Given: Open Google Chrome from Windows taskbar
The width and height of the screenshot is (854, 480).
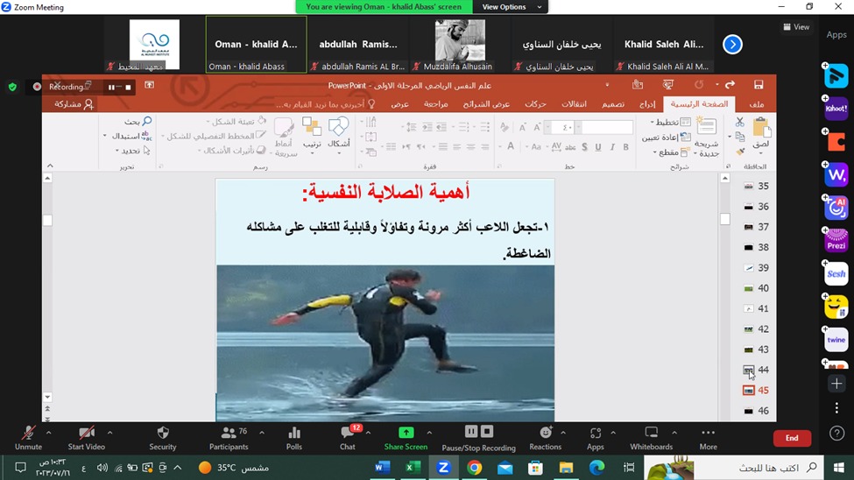Looking at the screenshot, I should tap(474, 468).
